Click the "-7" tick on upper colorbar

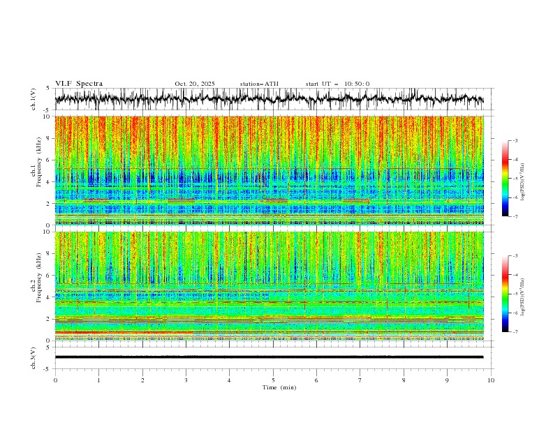[515, 216]
